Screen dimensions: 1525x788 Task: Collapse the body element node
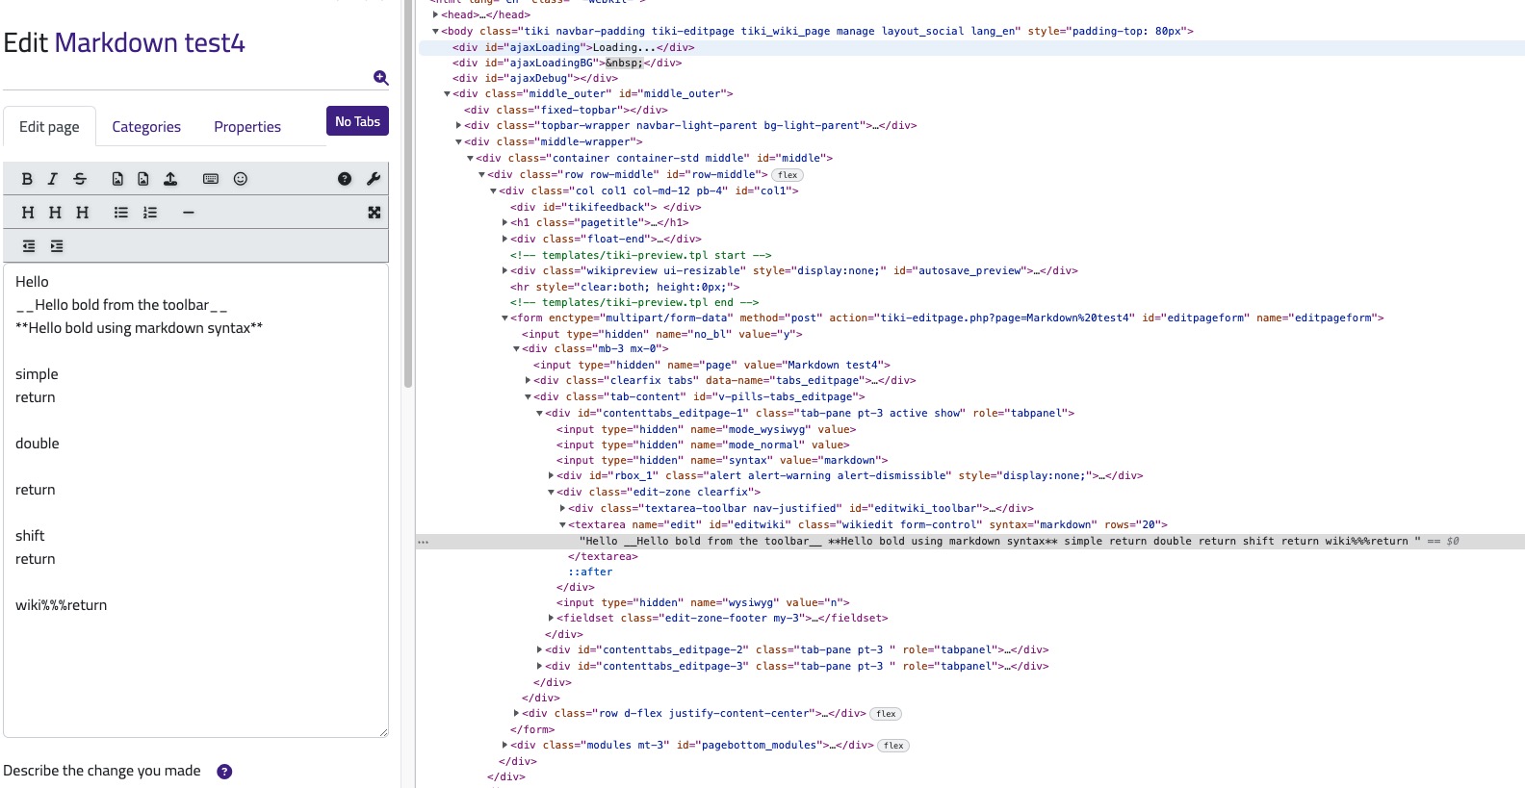click(436, 31)
